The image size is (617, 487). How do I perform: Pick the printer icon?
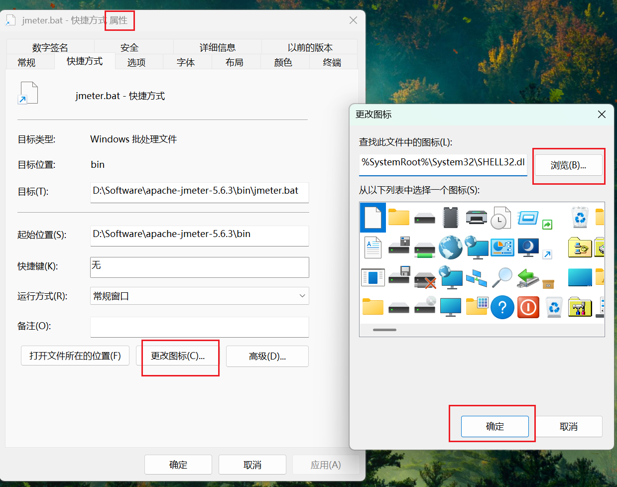(x=477, y=218)
